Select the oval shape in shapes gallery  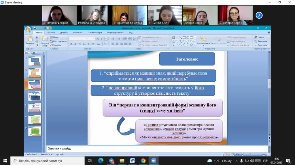coord(188,38)
